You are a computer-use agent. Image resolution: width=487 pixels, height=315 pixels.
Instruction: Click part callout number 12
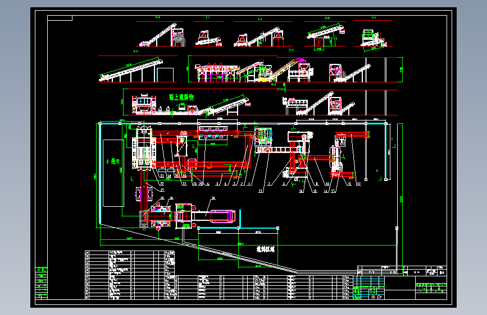point(359,184)
